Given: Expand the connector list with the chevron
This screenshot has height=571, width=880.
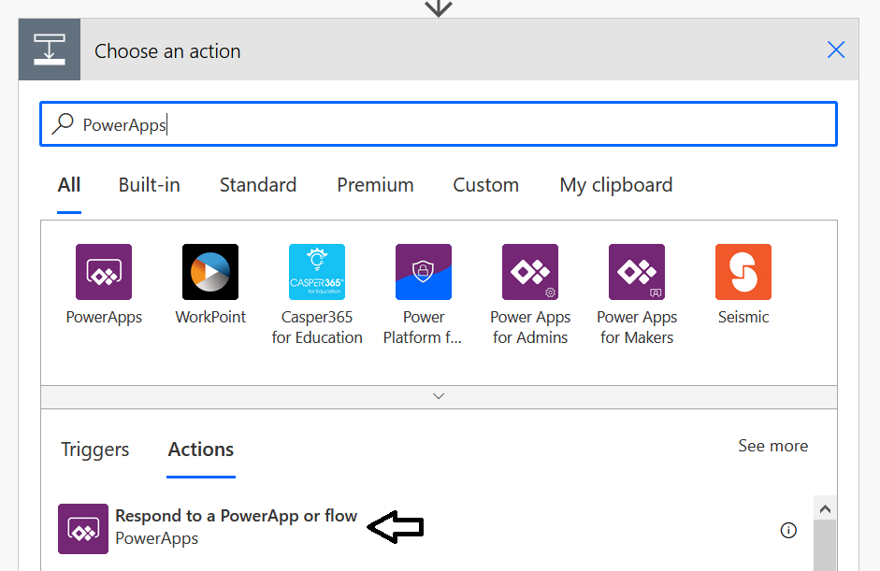Looking at the screenshot, I should [438, 396].
